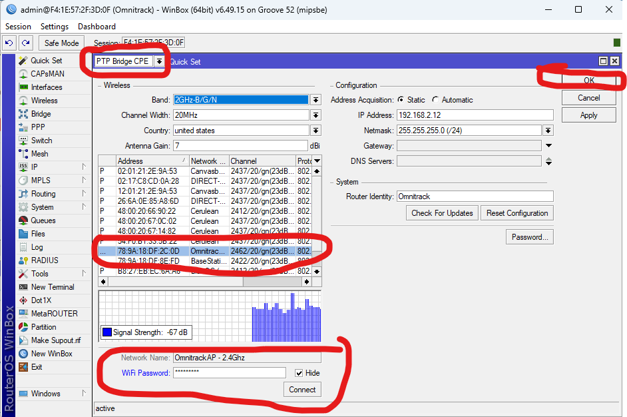This screenshot has height=417, width=627.
Task: Open CAPsMAN in the sidebar
Action: pos(47,74)
